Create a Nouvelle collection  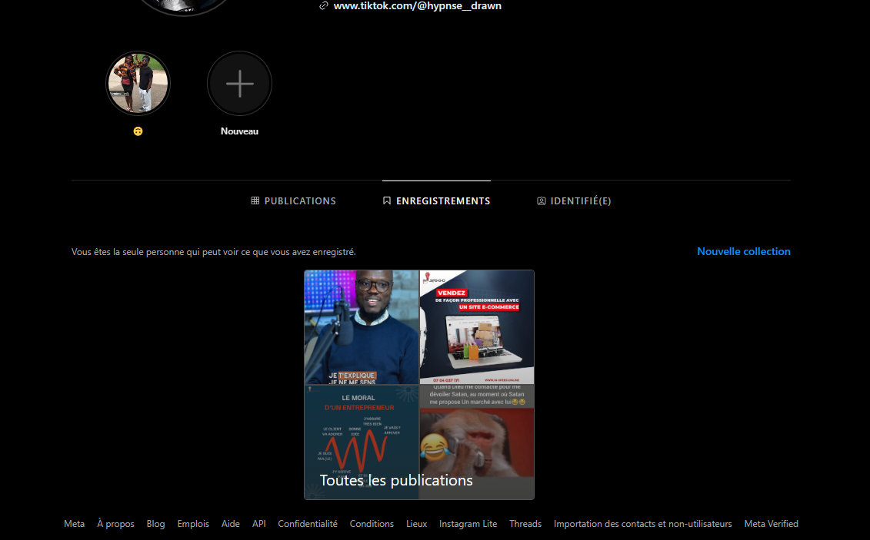[x=743, y=251]
